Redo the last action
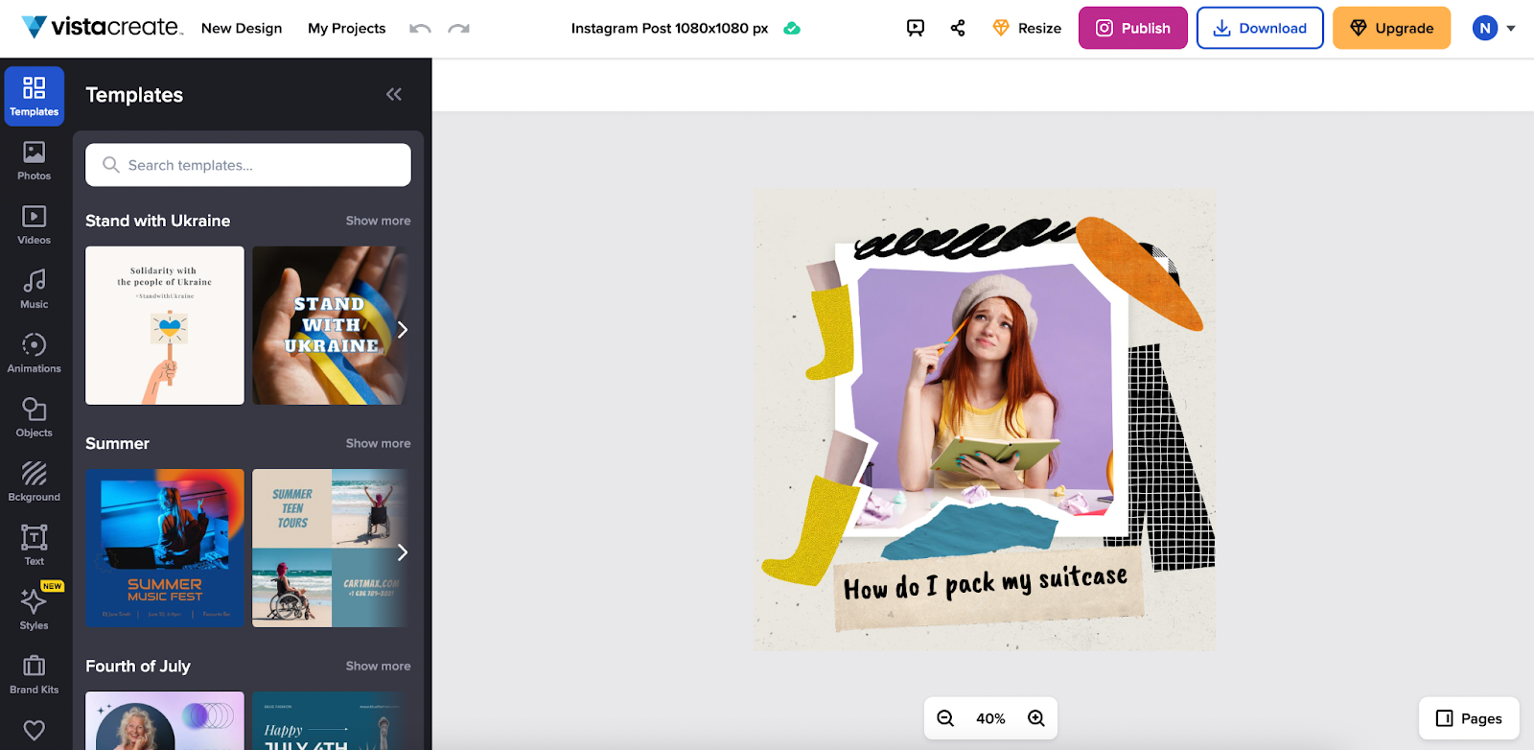 pos(459,29)
